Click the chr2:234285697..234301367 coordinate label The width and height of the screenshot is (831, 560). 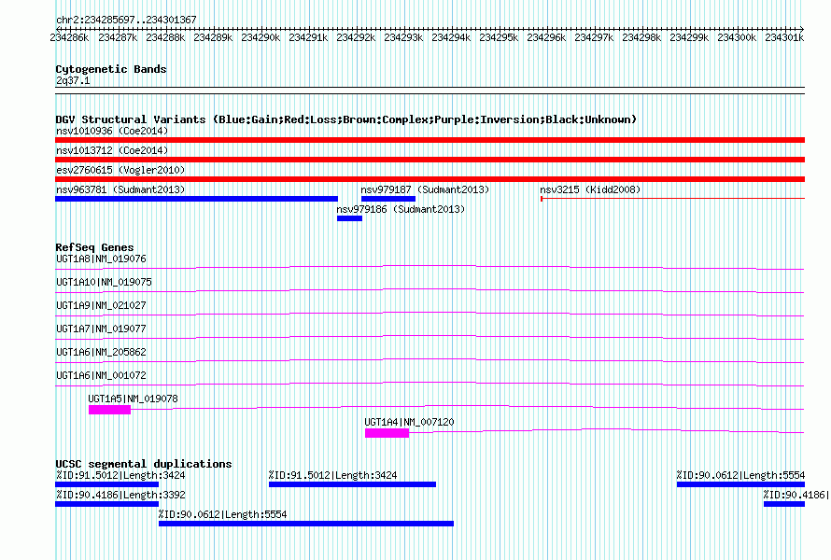click(x=126, y=20)
